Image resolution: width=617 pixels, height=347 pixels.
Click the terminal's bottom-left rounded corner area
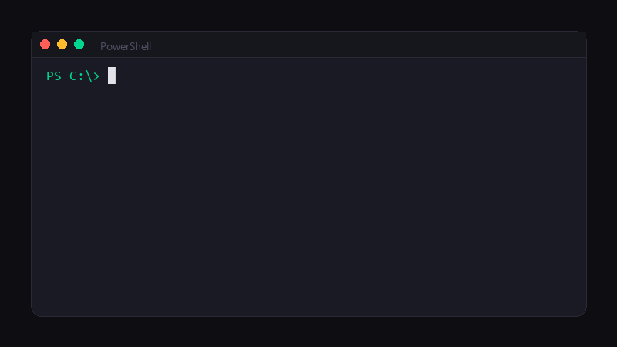click(39, 310)
